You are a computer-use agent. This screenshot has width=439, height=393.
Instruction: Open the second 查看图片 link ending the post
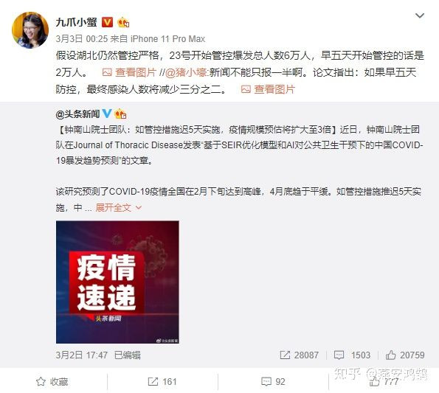click(x=268, y=89)
